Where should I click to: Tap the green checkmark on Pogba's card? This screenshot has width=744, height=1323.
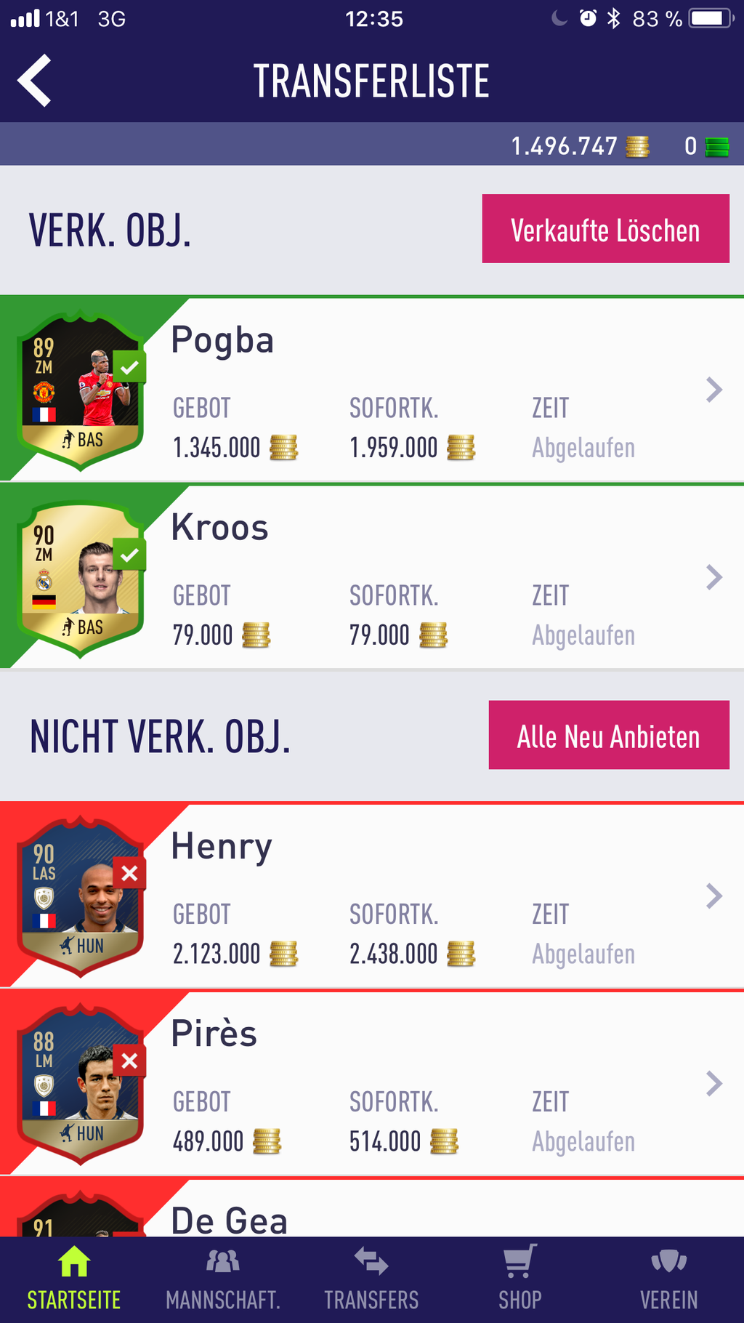click(129, 367)
